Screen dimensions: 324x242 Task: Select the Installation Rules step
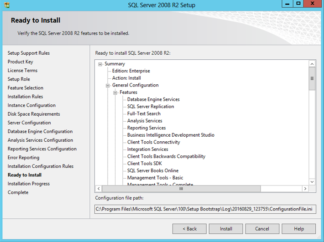tap(25, 97)
